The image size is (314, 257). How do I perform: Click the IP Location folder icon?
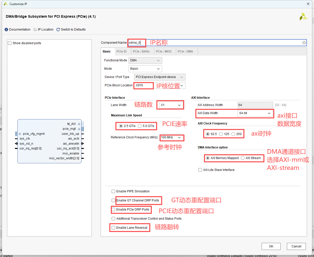click(35, 30)
